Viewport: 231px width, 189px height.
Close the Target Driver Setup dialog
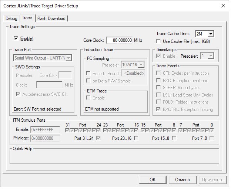click(x=223, y=6)
